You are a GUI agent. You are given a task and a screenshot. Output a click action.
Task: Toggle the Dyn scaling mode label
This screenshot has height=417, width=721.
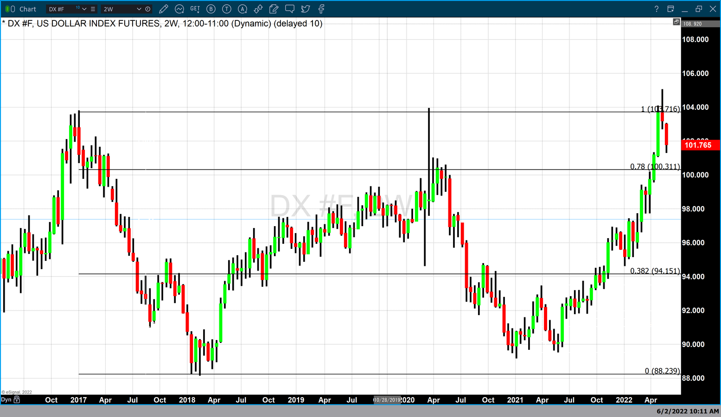[6, 399]
